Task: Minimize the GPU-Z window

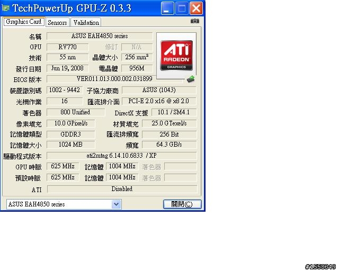Action: (x=167, y=8)
